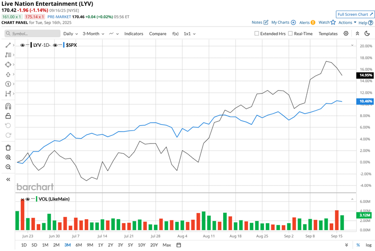This screenshot has height=251, width=375.
Task: Click the Alerts warning icon
Action: click(313, 23)
